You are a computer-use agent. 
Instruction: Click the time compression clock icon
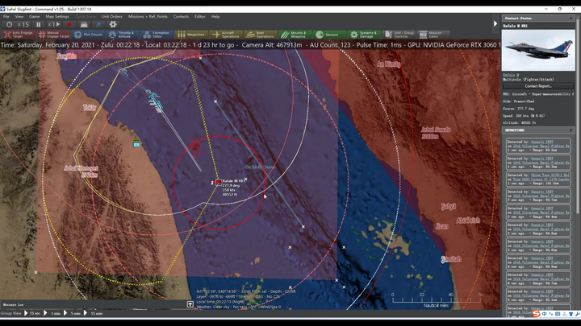tap(9, 24)
